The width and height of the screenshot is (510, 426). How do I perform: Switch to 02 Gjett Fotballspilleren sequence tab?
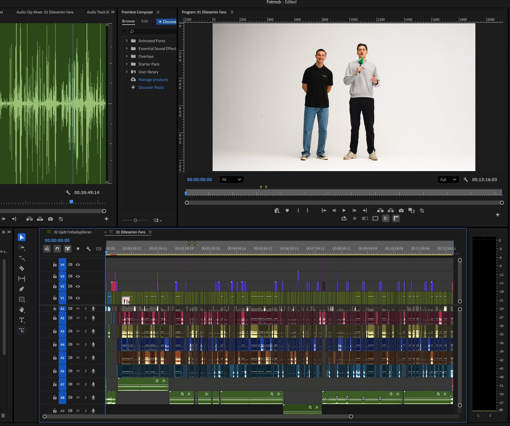(72, 232)
